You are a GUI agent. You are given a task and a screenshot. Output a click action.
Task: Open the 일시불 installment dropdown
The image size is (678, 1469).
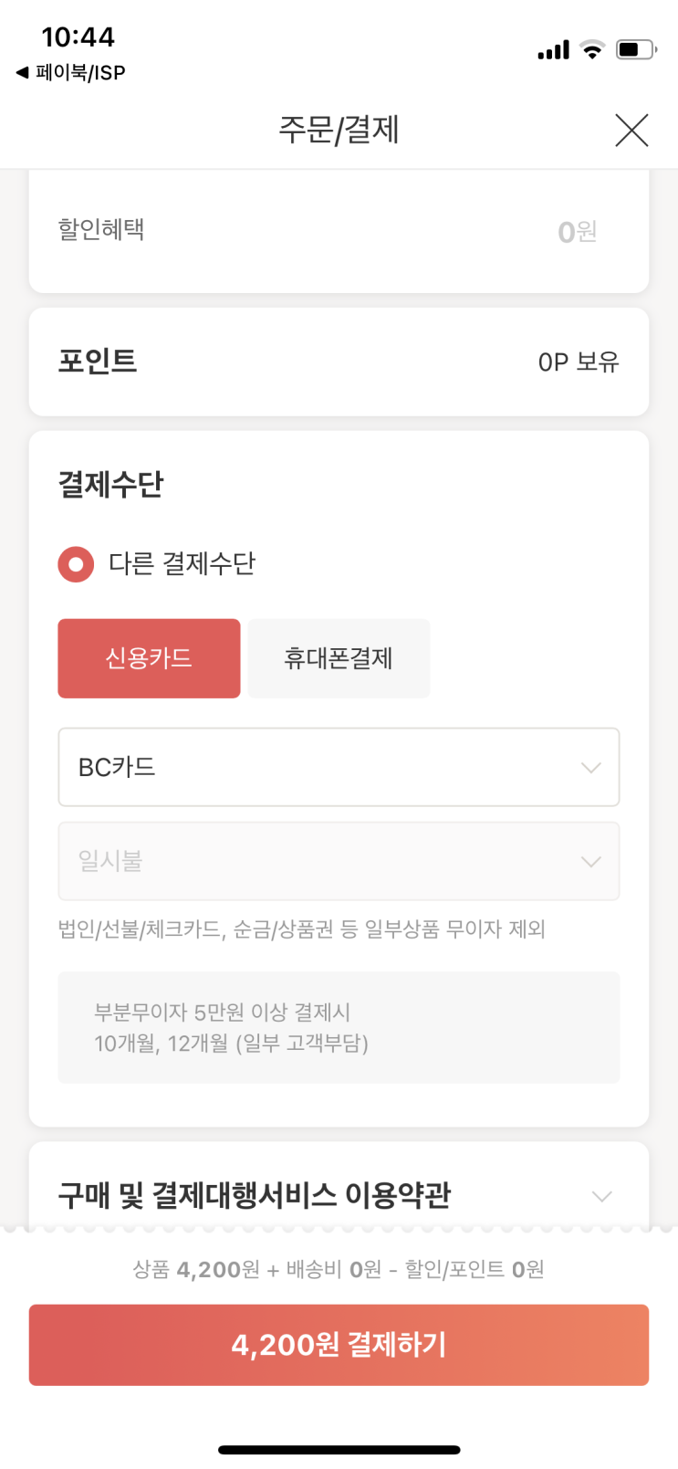[x=339, y=861]
